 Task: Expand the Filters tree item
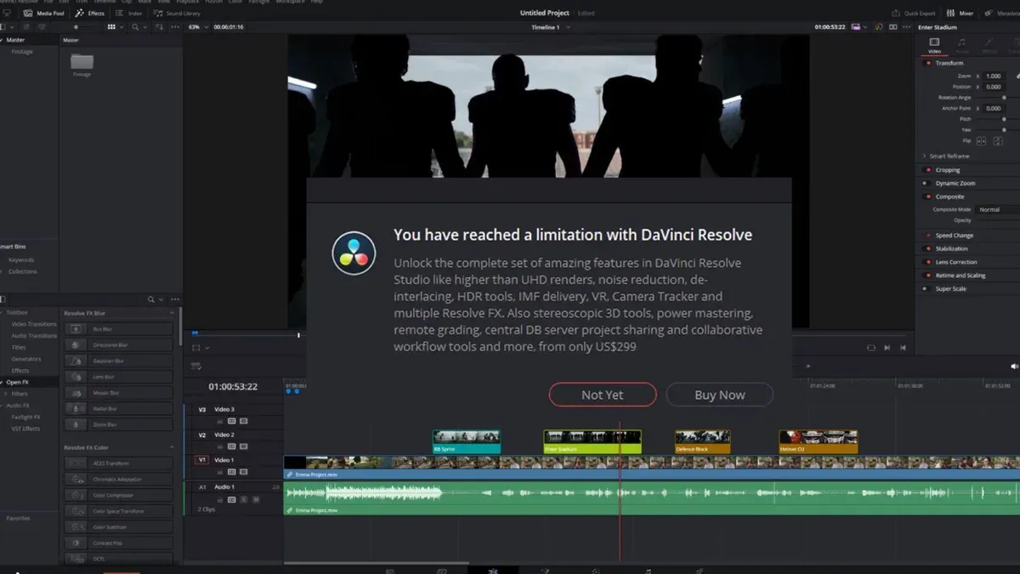click(6, 394)
